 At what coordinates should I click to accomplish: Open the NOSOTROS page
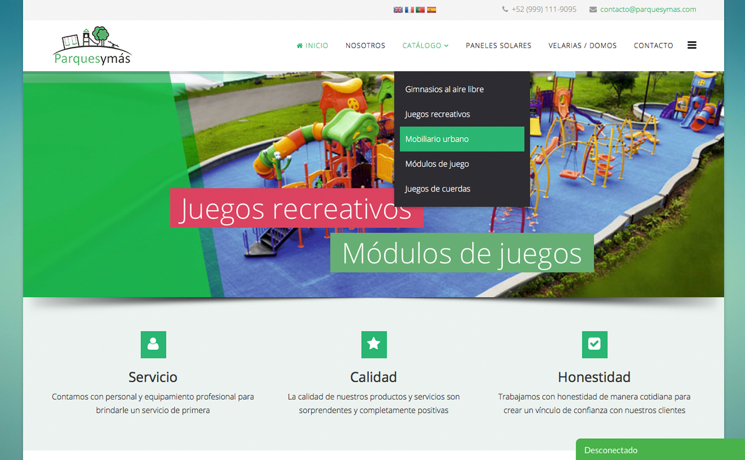click(365, 45)
